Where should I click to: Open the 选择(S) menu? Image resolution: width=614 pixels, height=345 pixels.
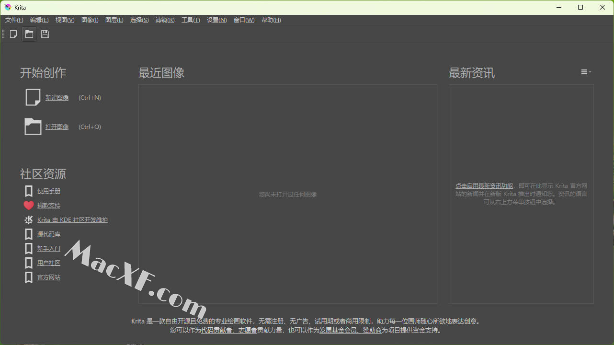139,20
